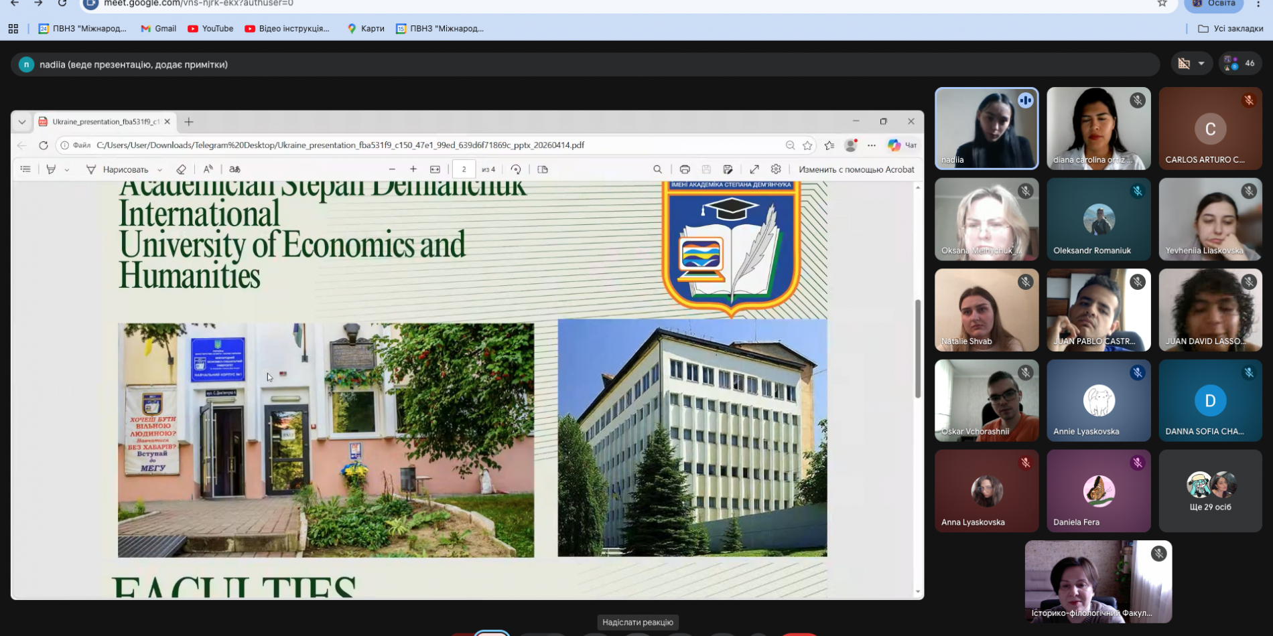Reload the Meet page
Screen dimensions: 1273x636
coord(62,4)
